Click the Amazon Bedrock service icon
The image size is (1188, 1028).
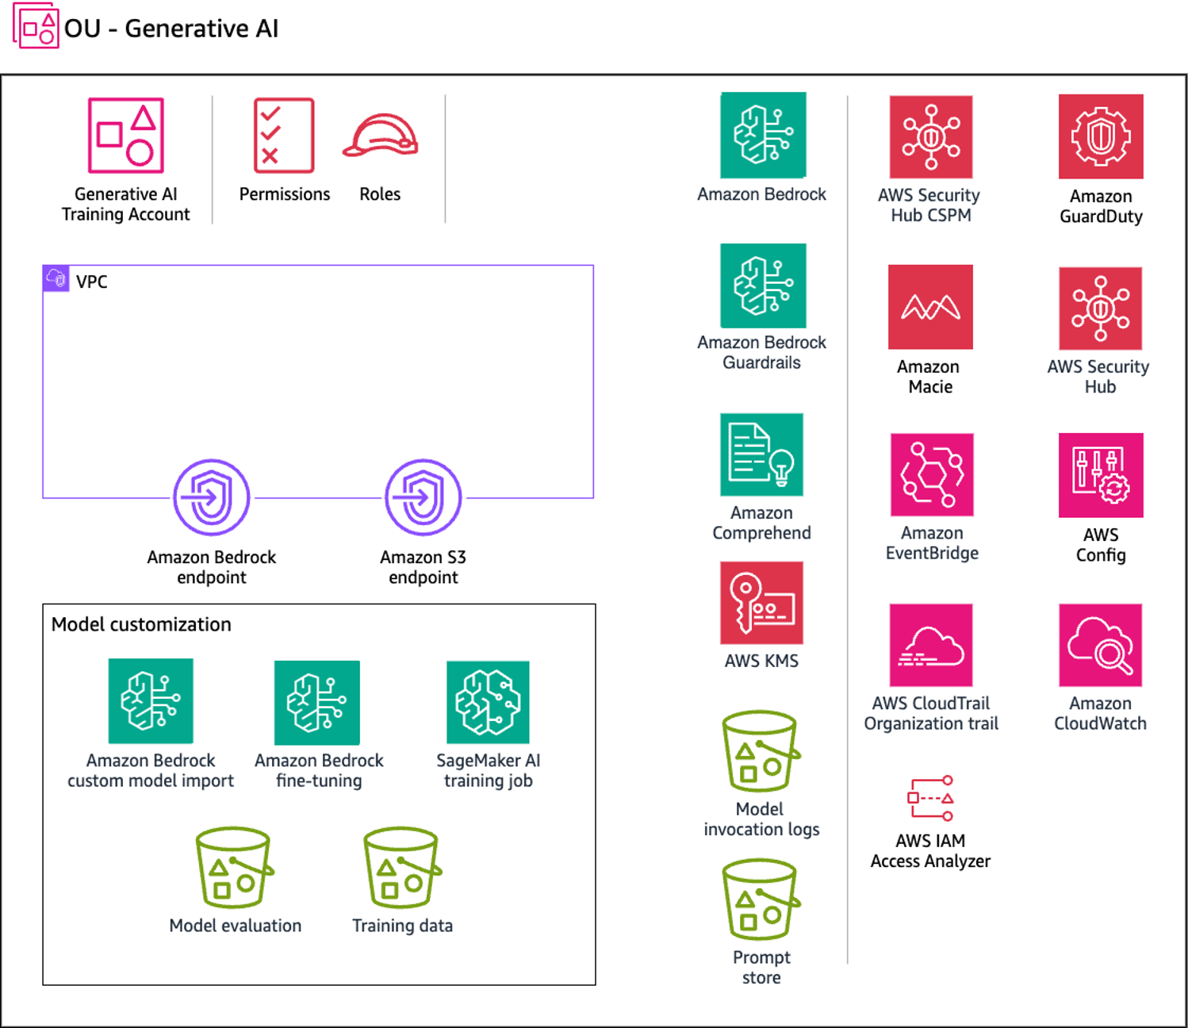click(x=763, y=135)
